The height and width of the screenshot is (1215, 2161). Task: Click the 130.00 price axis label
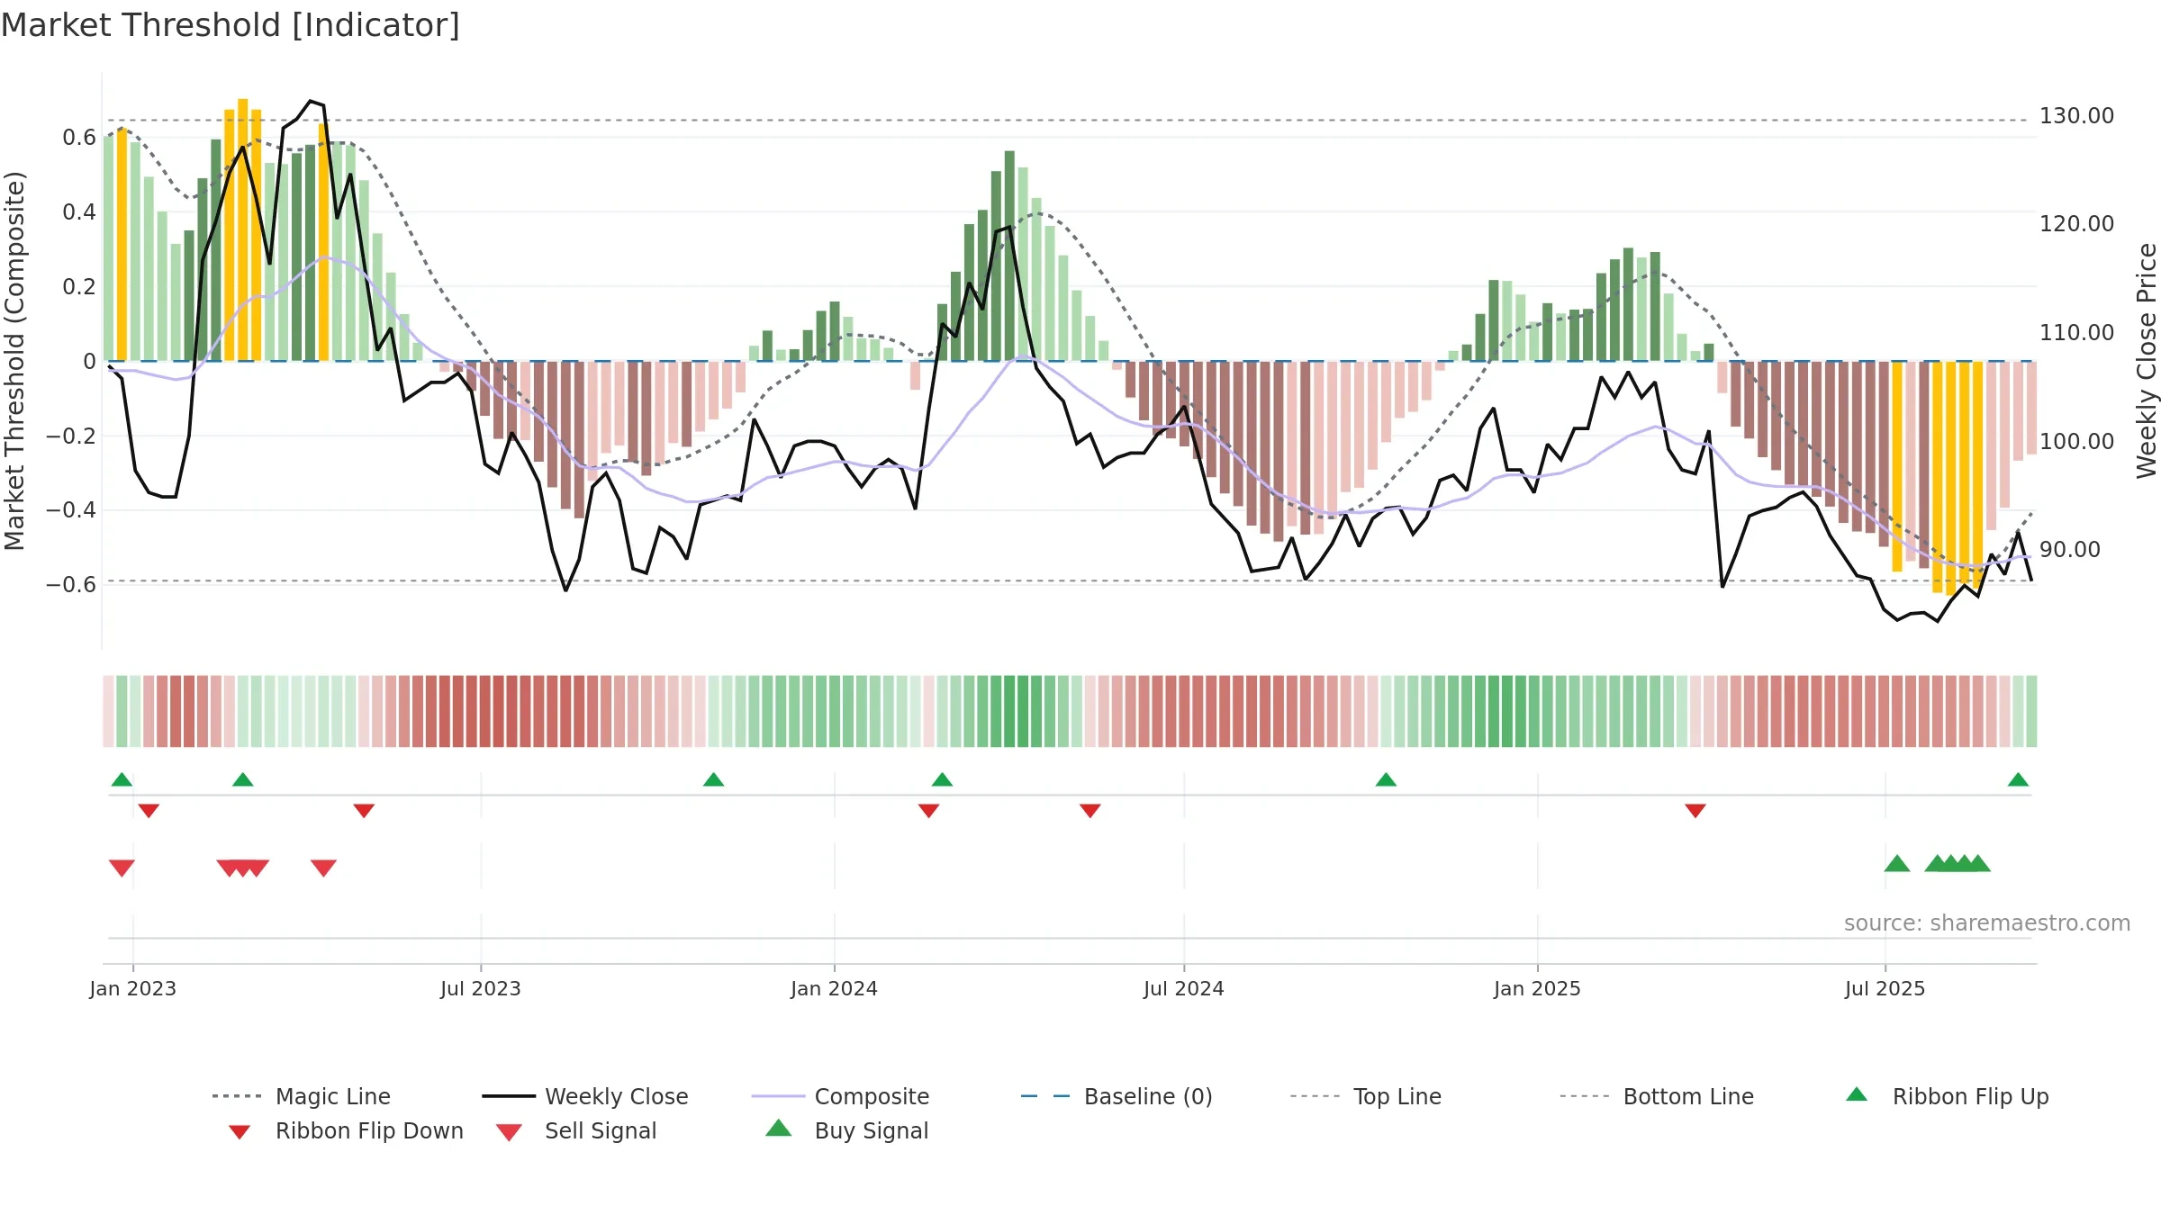pos(2076,116)
